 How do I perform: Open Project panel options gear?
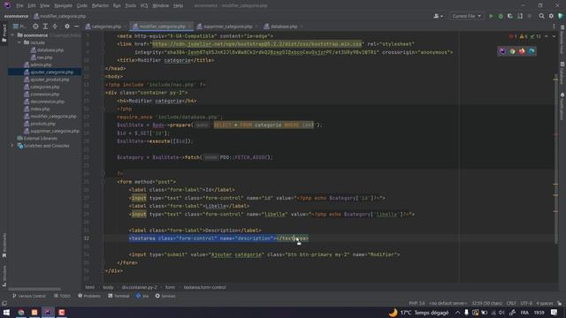tap(67, 26)
